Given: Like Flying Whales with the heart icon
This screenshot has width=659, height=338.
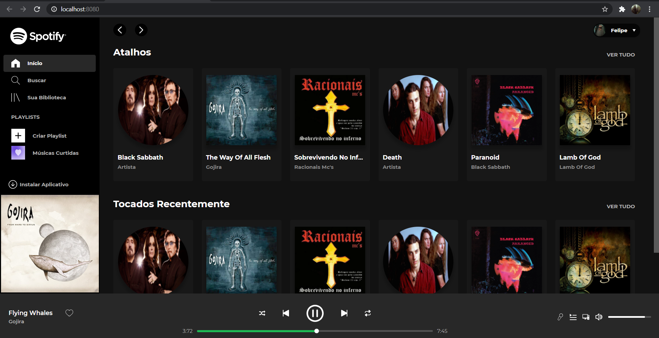Looking at the screenshot, I should tap(69, 313).
